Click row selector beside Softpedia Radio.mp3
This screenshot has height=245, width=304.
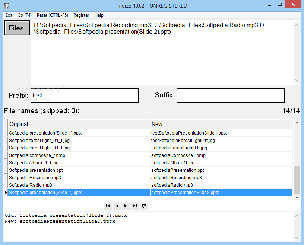tap(6, 185)
